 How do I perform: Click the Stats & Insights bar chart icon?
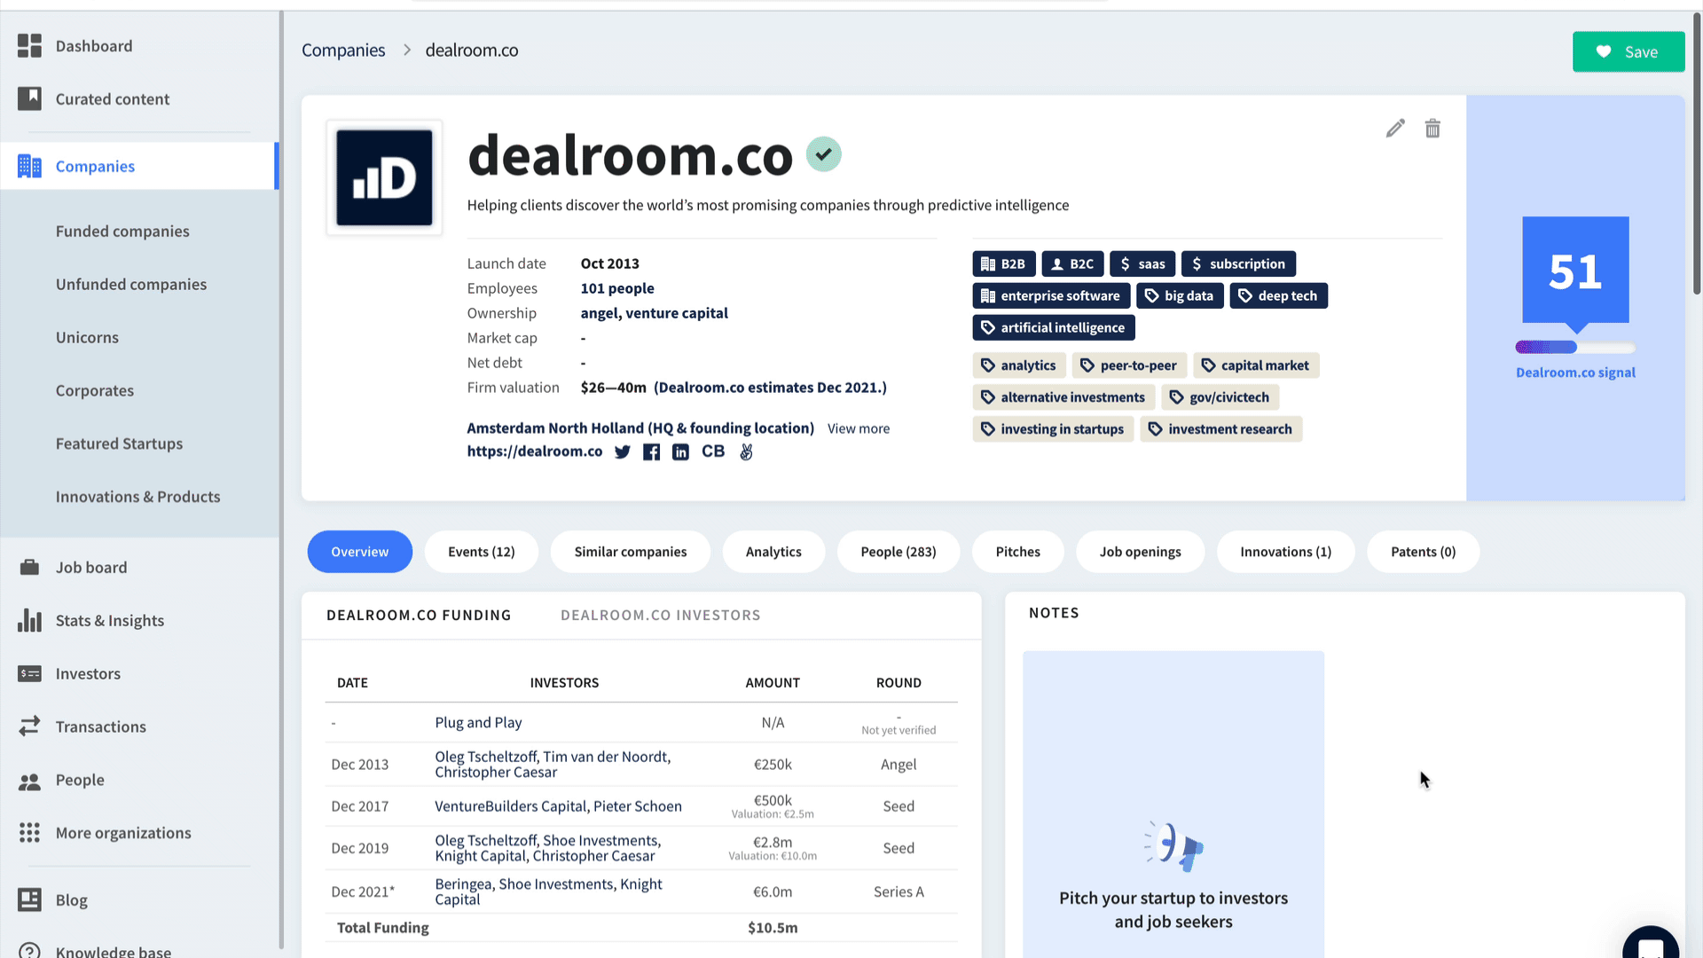29,620
